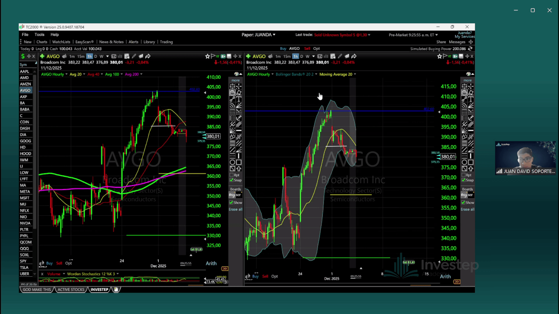The image size is (559, 314).
Task: Click the share arrow icon on right chart
Action: pyautogui.click(x=354, y=56)
